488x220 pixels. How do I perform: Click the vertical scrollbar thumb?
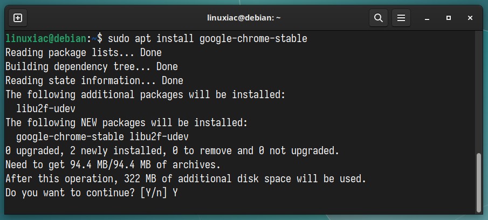click(479, 183)
